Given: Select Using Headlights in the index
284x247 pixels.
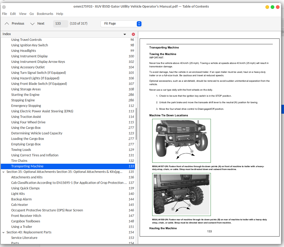Looking at the screenshot, I should (x=24, y=51).
